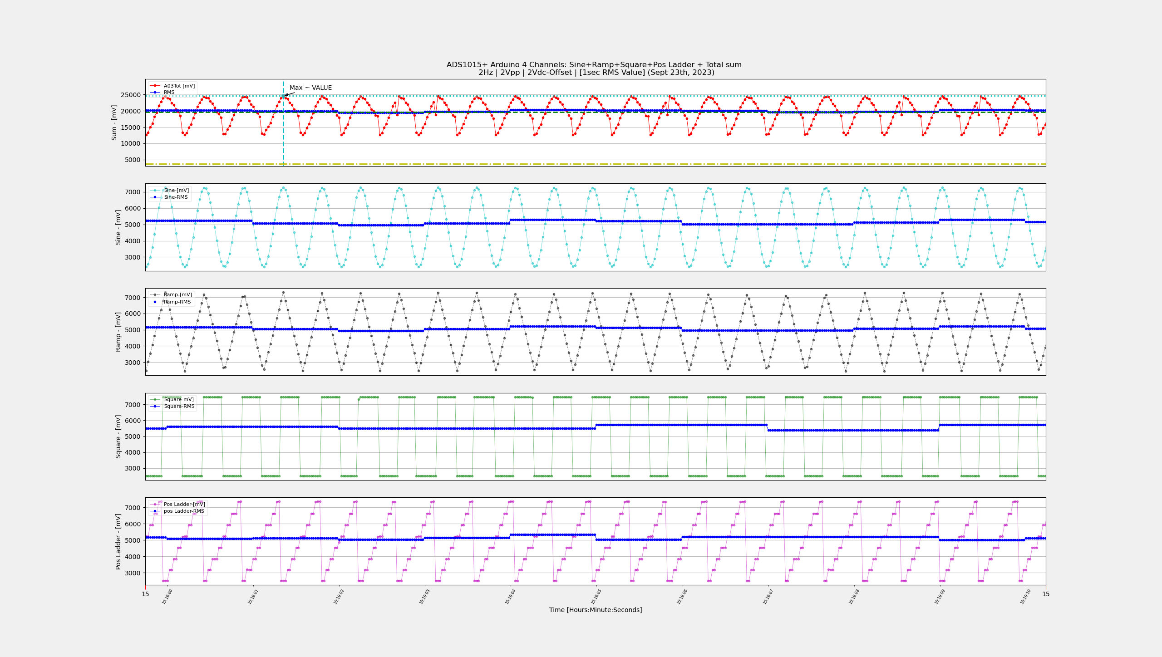Click the '5000' tick on the Sum axis
This screenshot has width=1162, height=657.
coord(133,160)
